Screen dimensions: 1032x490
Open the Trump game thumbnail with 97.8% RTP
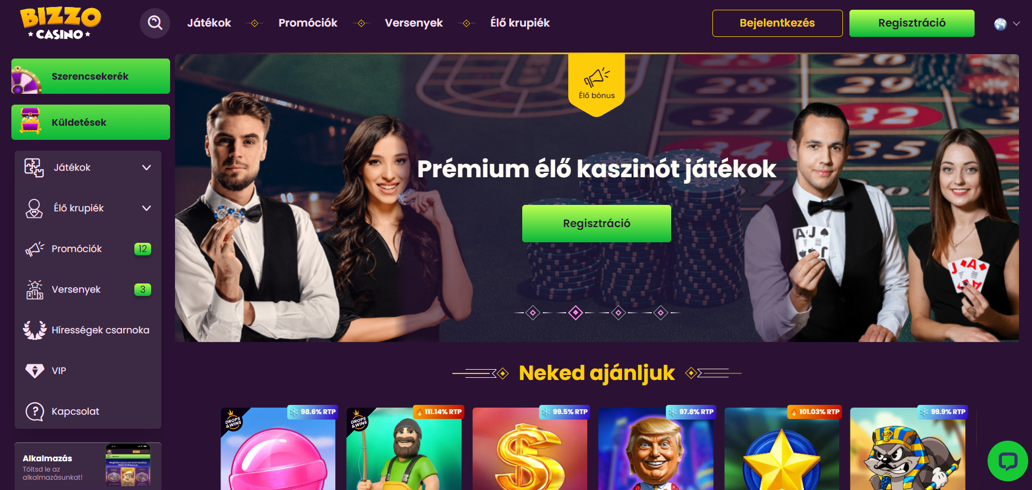coord(655,449)
